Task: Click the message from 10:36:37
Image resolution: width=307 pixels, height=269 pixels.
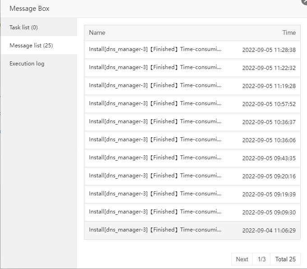Action: (x=155, y=122)
